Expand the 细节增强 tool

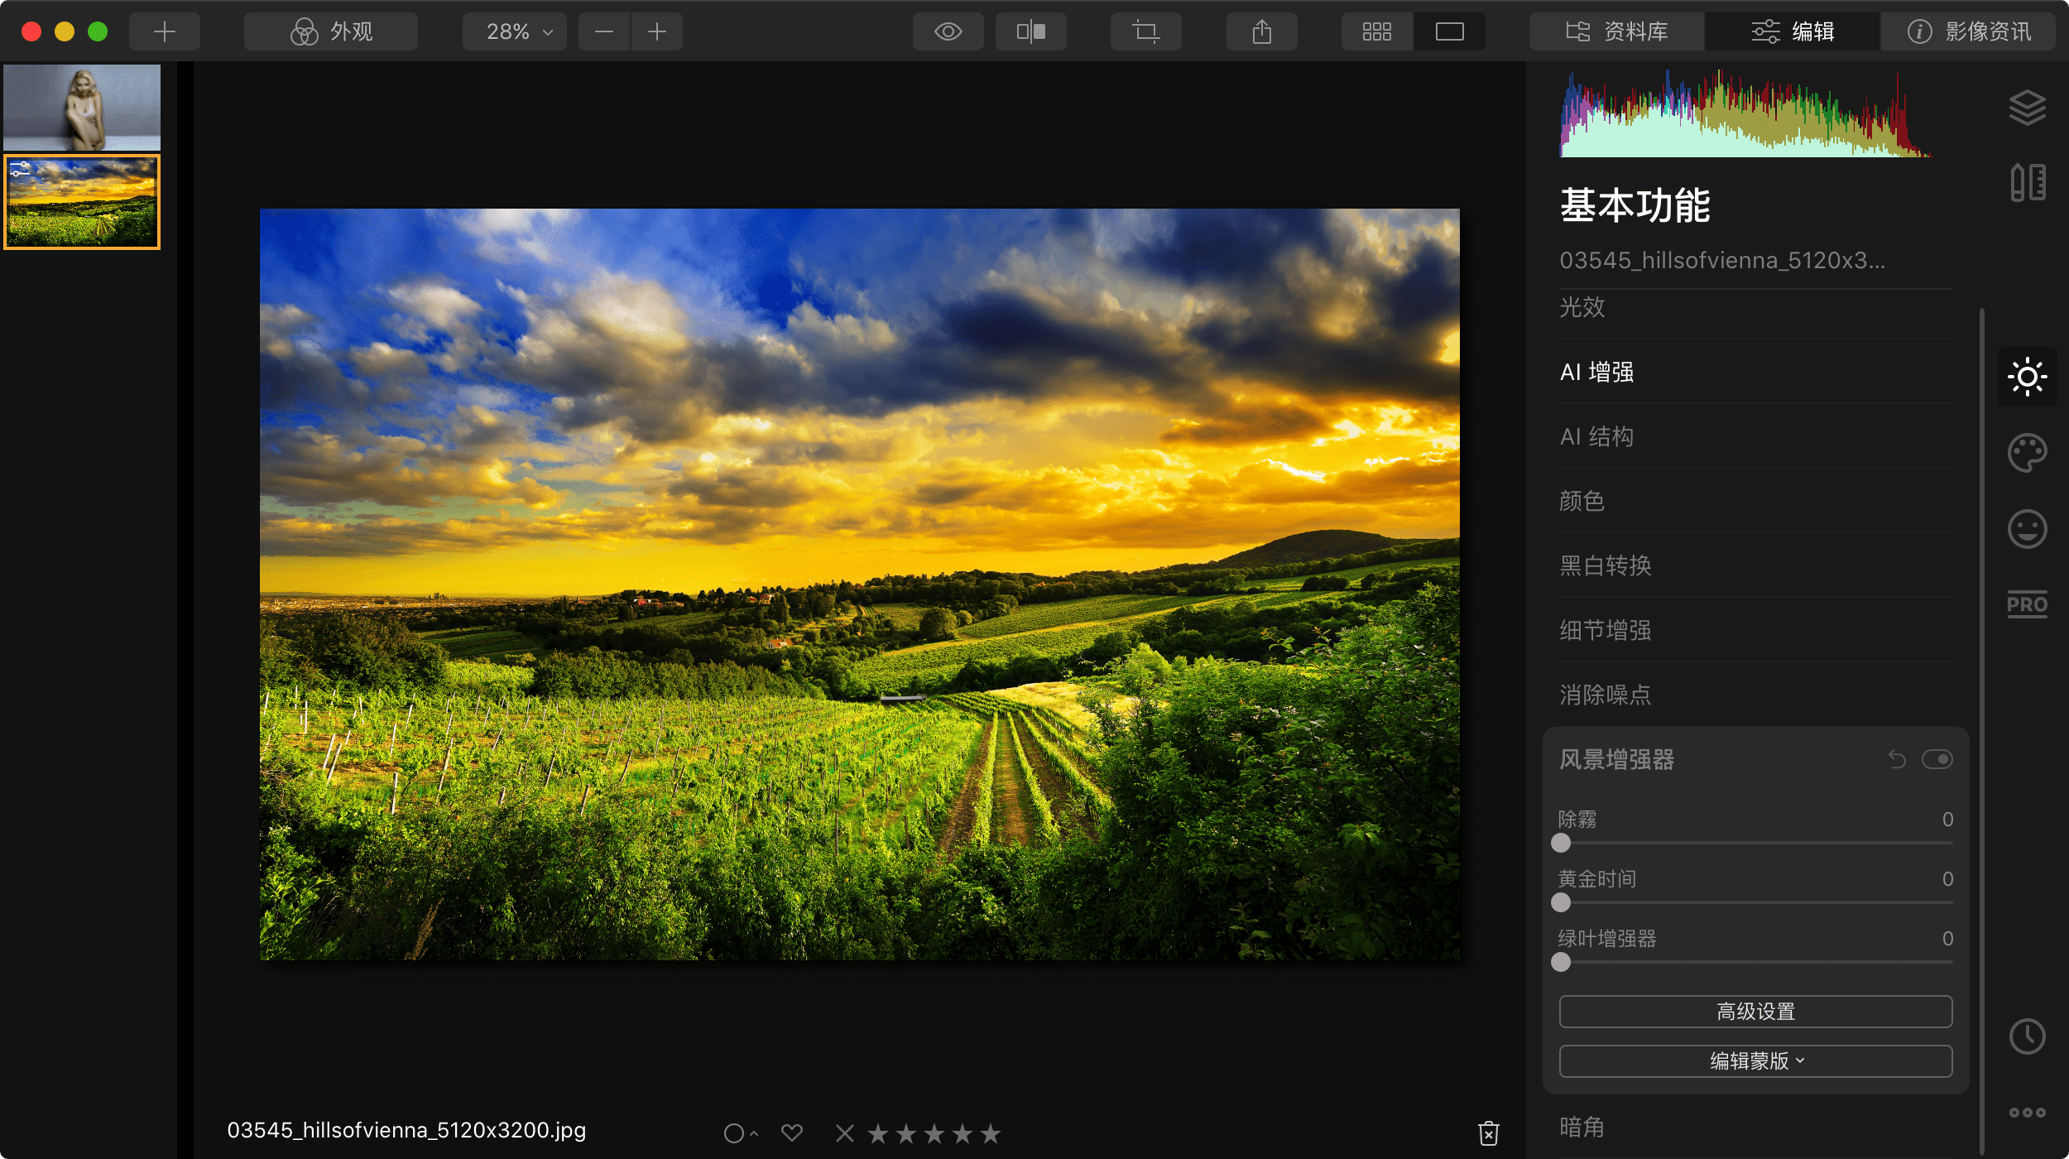coord(1756,630)
